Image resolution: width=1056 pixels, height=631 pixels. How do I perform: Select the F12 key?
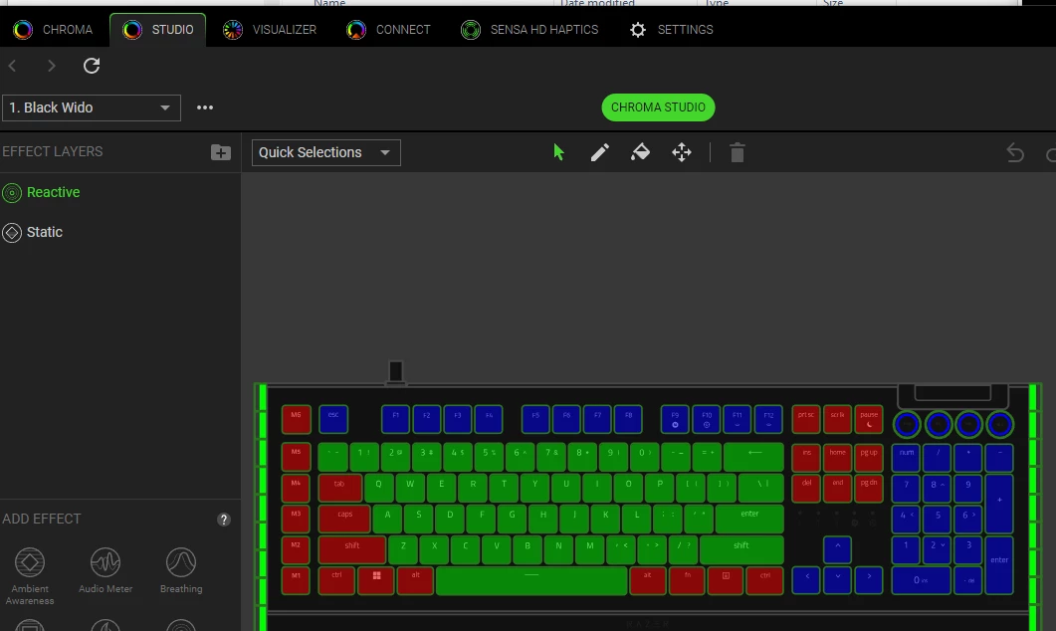[x=768, y=419]
